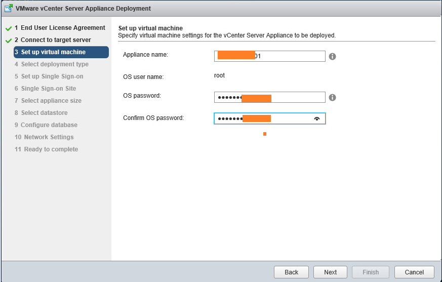The height and width of the screenshot is (282, 442).
Task: Select step 9 Configure database
Action: (x=46, y=125)
